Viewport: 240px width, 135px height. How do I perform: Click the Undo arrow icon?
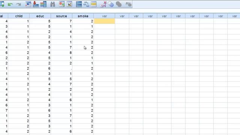[x=10, y=4]
